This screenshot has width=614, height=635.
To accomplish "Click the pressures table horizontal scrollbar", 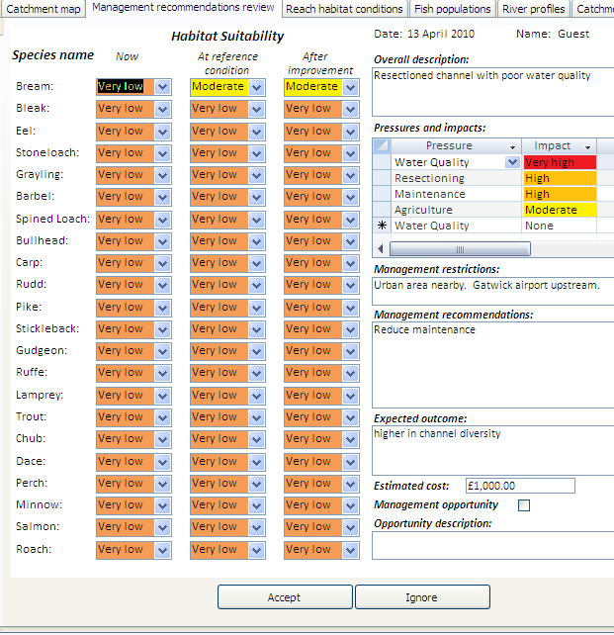I will point(460,249).
